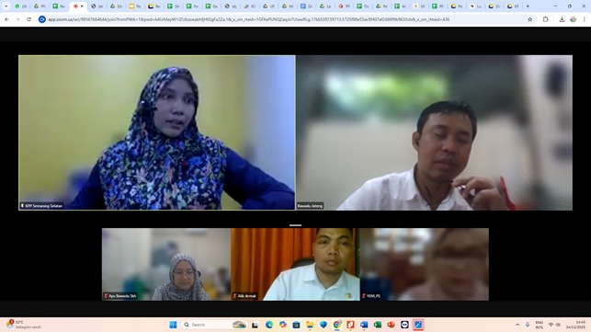591x332 pixels.
Task: Switch to the 'UF' Drive tab
Action: pos(268,6)
